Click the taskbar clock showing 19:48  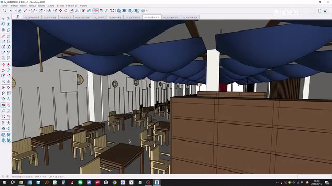coord(316,182)
